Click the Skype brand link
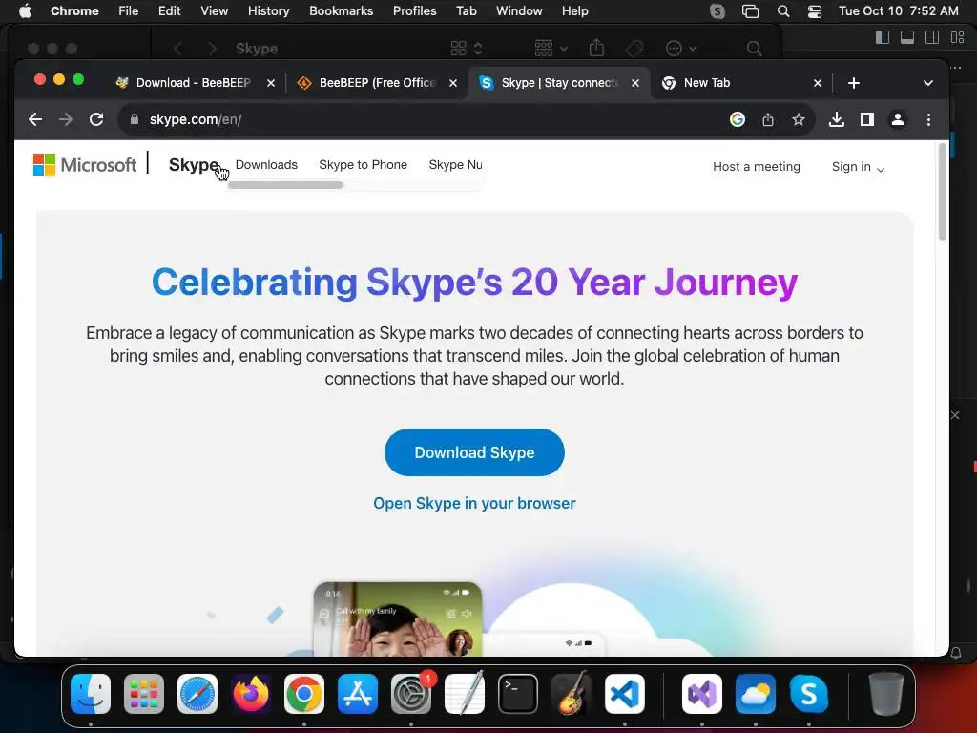 pos(194,164)
